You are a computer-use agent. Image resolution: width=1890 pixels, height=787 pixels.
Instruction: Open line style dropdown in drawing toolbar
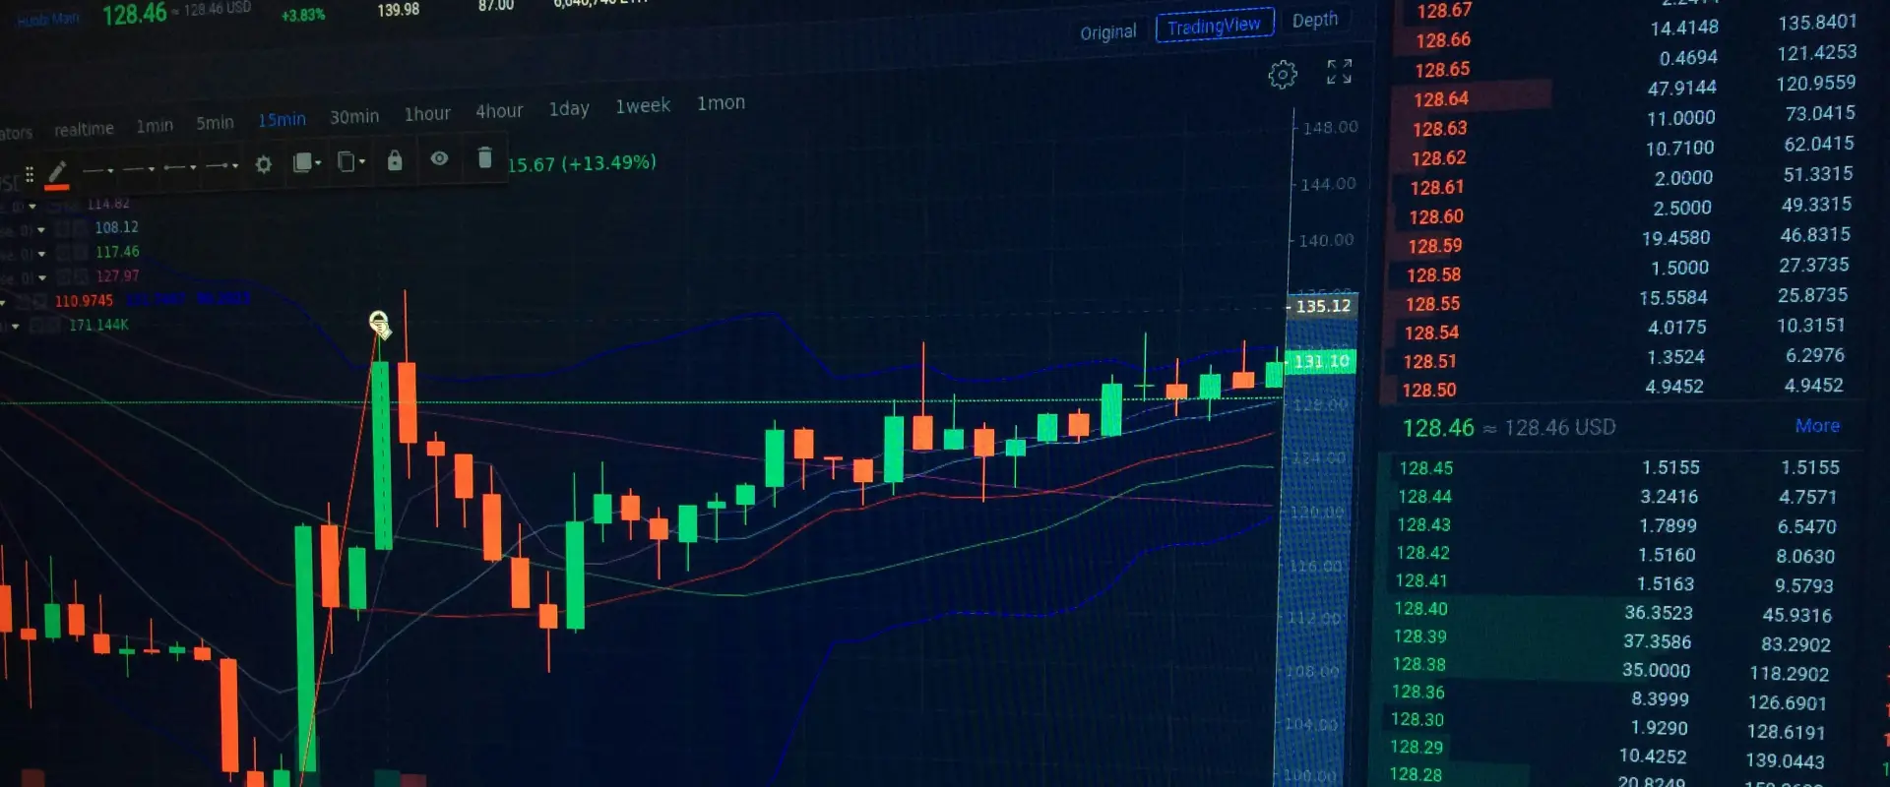[x=98, y=170]
